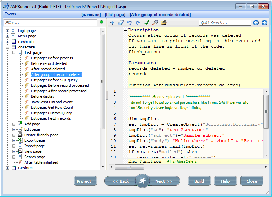
Task: Click the tree scroll down arrow
Action: pyautogui.click(x=103, y=167)
